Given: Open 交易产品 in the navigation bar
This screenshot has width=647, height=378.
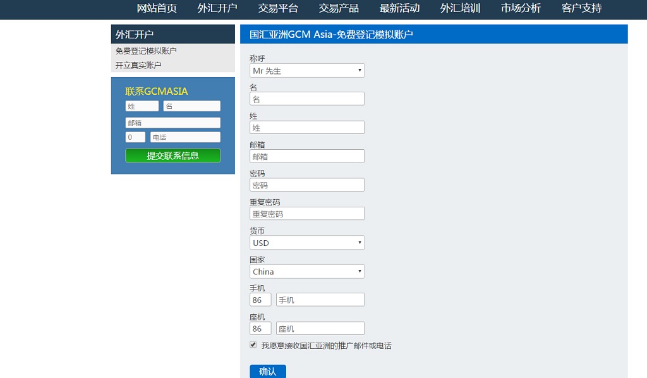Looking at the screenshot, I should pos(339,8).
